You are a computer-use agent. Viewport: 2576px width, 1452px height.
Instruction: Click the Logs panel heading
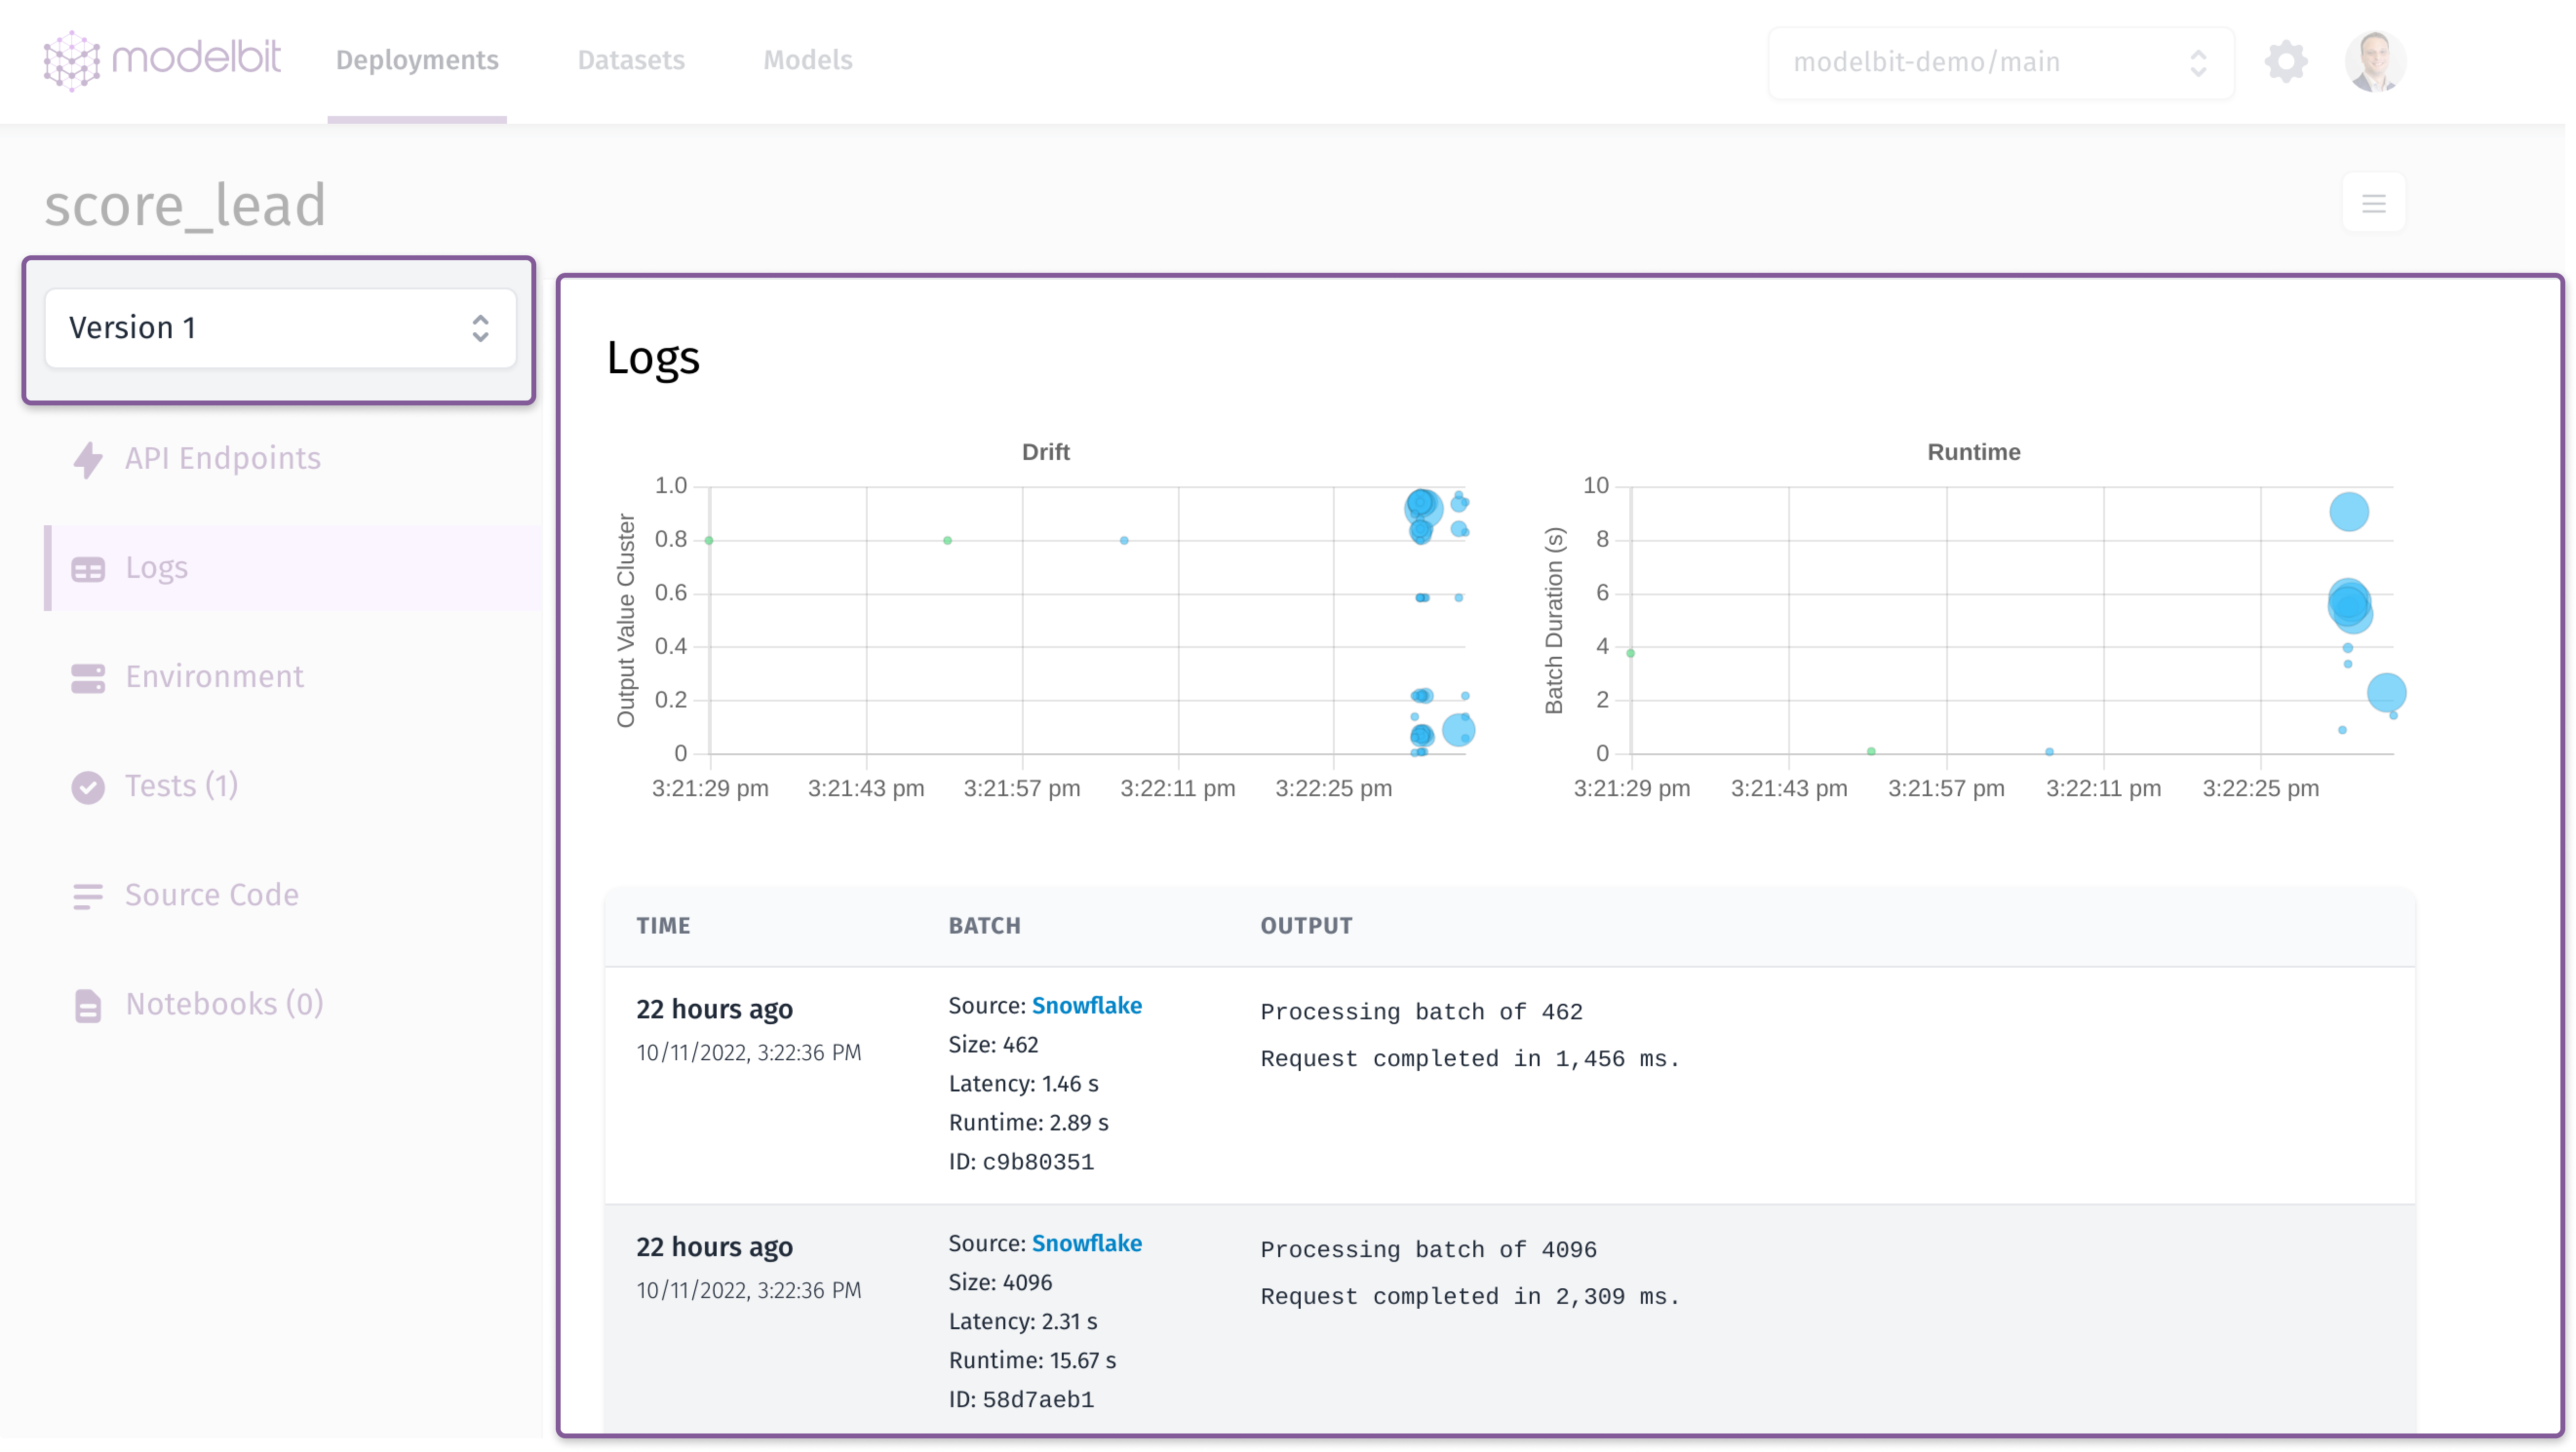(653, 358)
